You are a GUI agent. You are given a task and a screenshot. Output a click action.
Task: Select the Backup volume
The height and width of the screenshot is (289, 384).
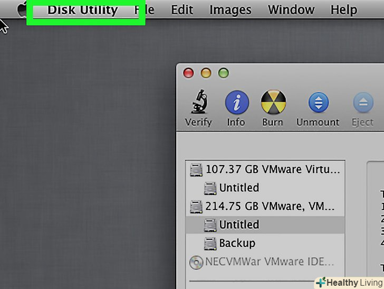pyautogui.click(x=265, y=244)
